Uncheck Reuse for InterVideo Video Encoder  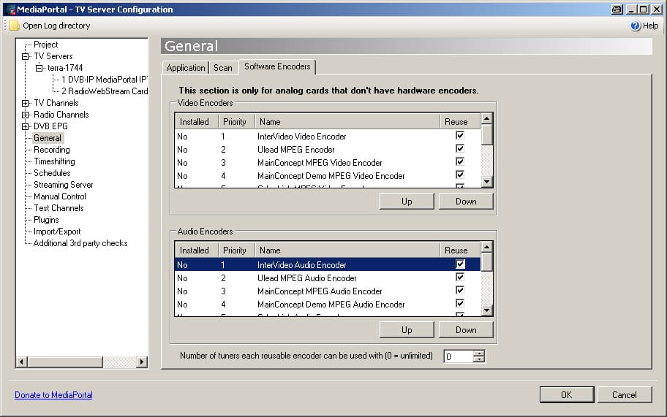(460, 136)
